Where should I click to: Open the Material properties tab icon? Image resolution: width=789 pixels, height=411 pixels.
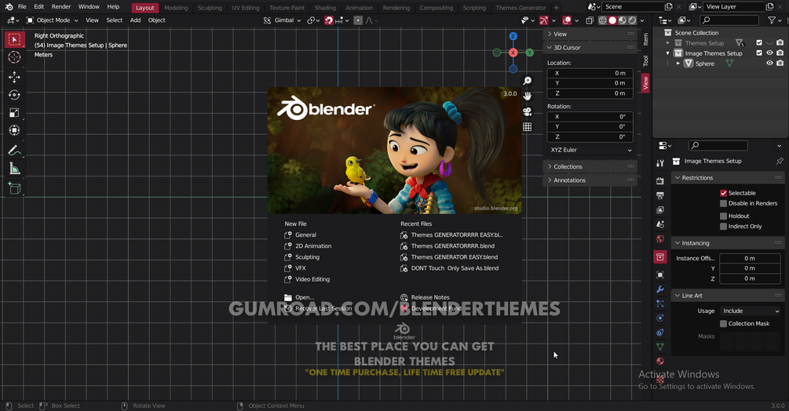(660, 362)
